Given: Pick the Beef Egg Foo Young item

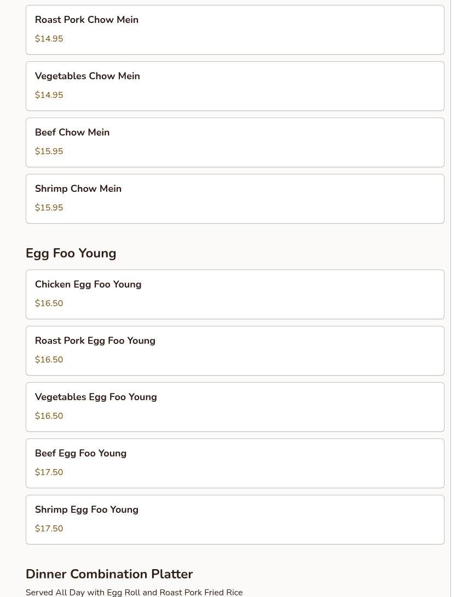Looking at the screenshot, I should tap(234, 463).
